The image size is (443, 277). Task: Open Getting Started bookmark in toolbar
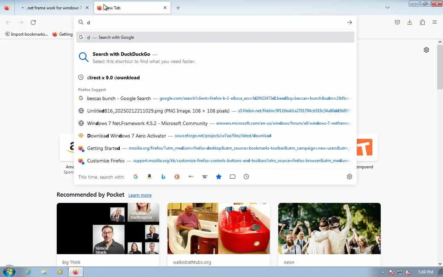pos(62,34)
